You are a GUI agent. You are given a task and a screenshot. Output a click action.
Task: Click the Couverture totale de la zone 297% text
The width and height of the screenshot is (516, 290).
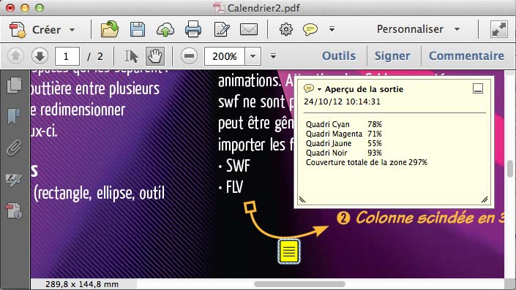[366, 163]
